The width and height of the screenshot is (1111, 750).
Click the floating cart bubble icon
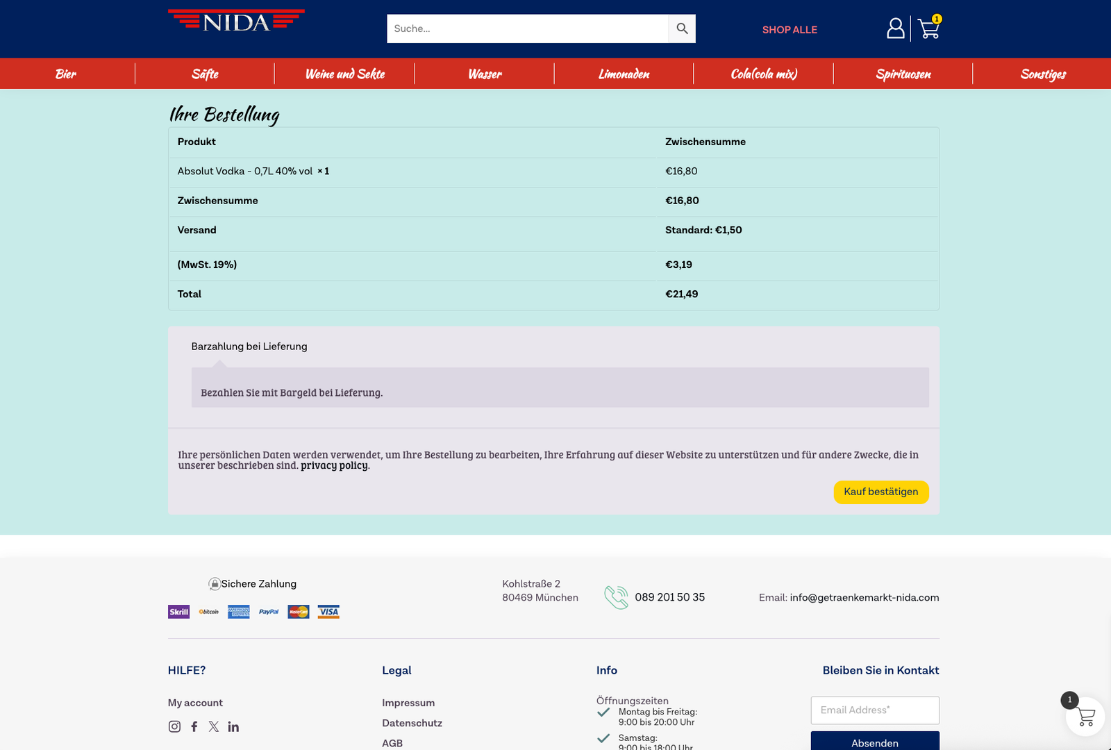coord(1085,717)
